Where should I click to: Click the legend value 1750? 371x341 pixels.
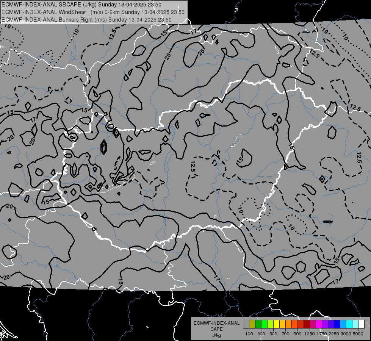point(322,334)
